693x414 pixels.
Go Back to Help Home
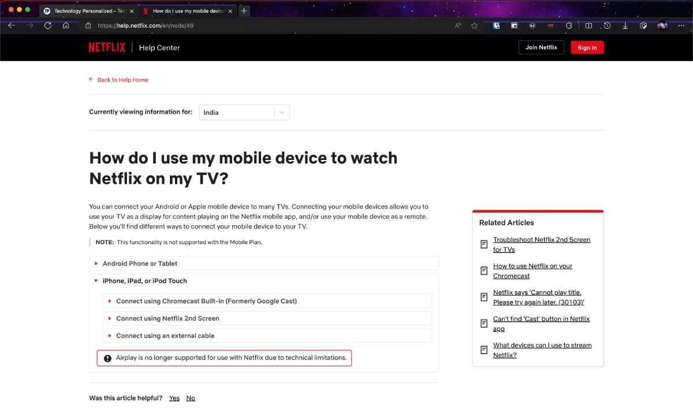tap(118, 80)
